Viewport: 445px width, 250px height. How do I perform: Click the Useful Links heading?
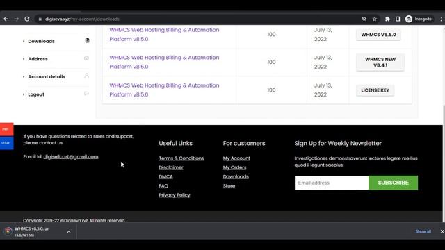pos(175,144)
